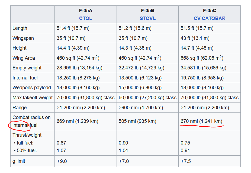Click the wingspan value 43 ft (13.1 m)
The image size is (251, 173).
(195, 38)
